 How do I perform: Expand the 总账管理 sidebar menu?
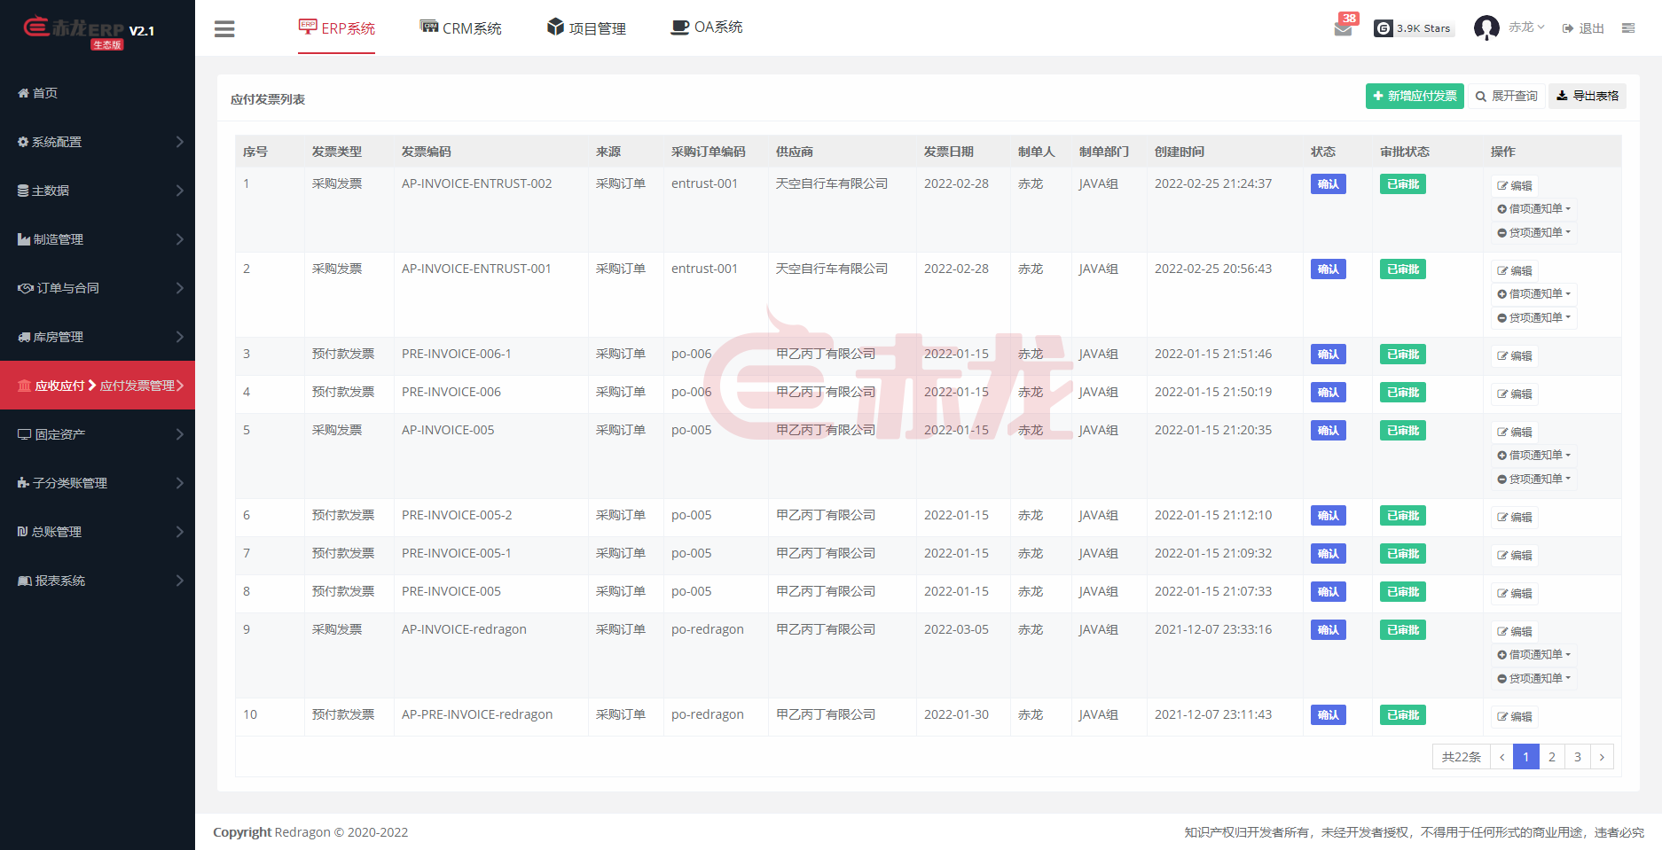98,532
